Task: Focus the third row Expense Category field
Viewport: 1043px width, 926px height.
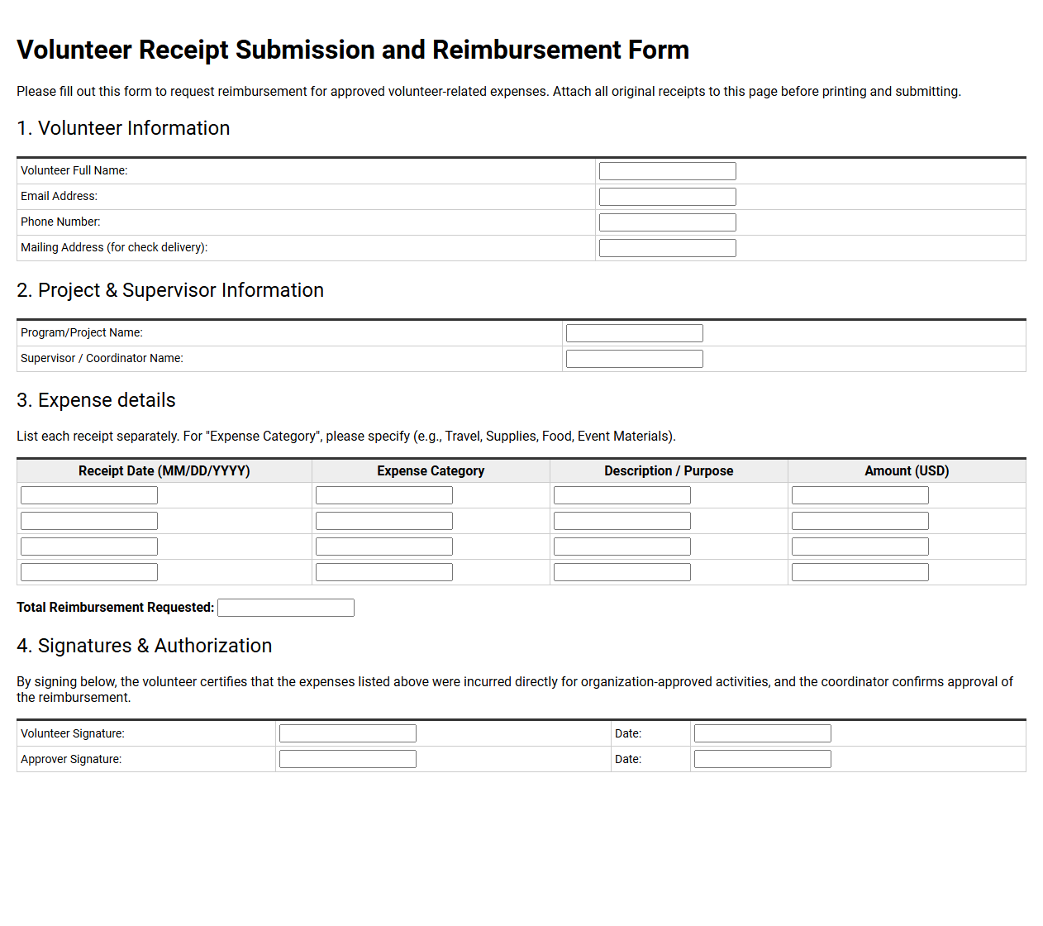Action: (x=384, y=547)
